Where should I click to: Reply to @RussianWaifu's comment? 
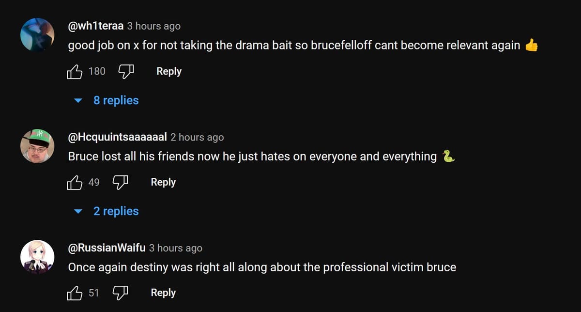(x=163, y=293)
